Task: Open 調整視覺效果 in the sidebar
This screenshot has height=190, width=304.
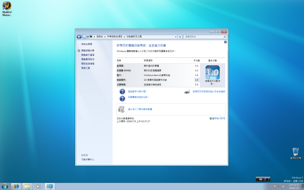Action: click(87, 51)
